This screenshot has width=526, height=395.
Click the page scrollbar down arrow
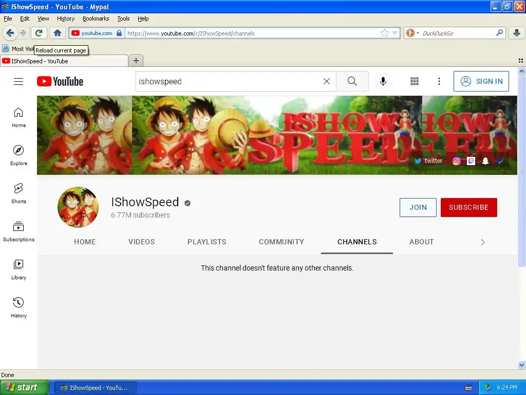pos(521,365)
